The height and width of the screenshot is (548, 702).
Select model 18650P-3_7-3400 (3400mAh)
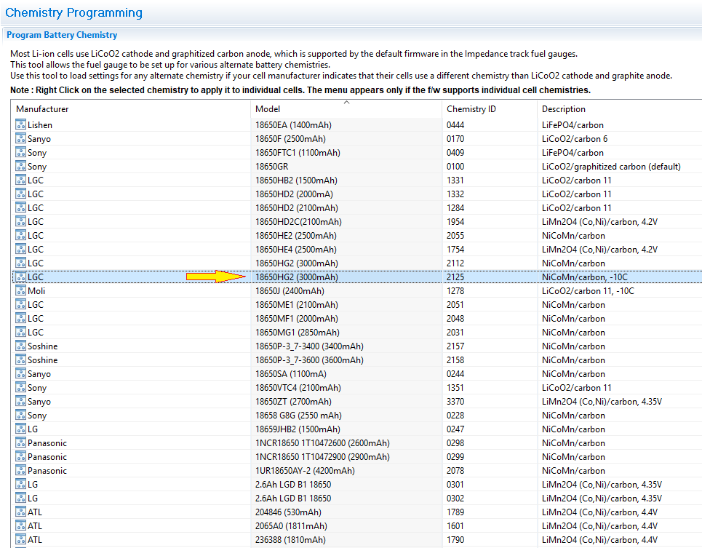coord(309,346)
